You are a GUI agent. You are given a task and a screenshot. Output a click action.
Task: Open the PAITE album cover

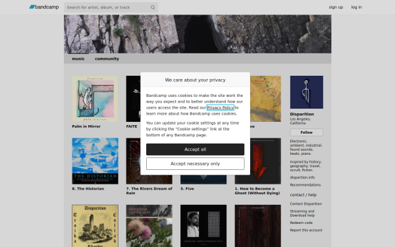point(133,99)
